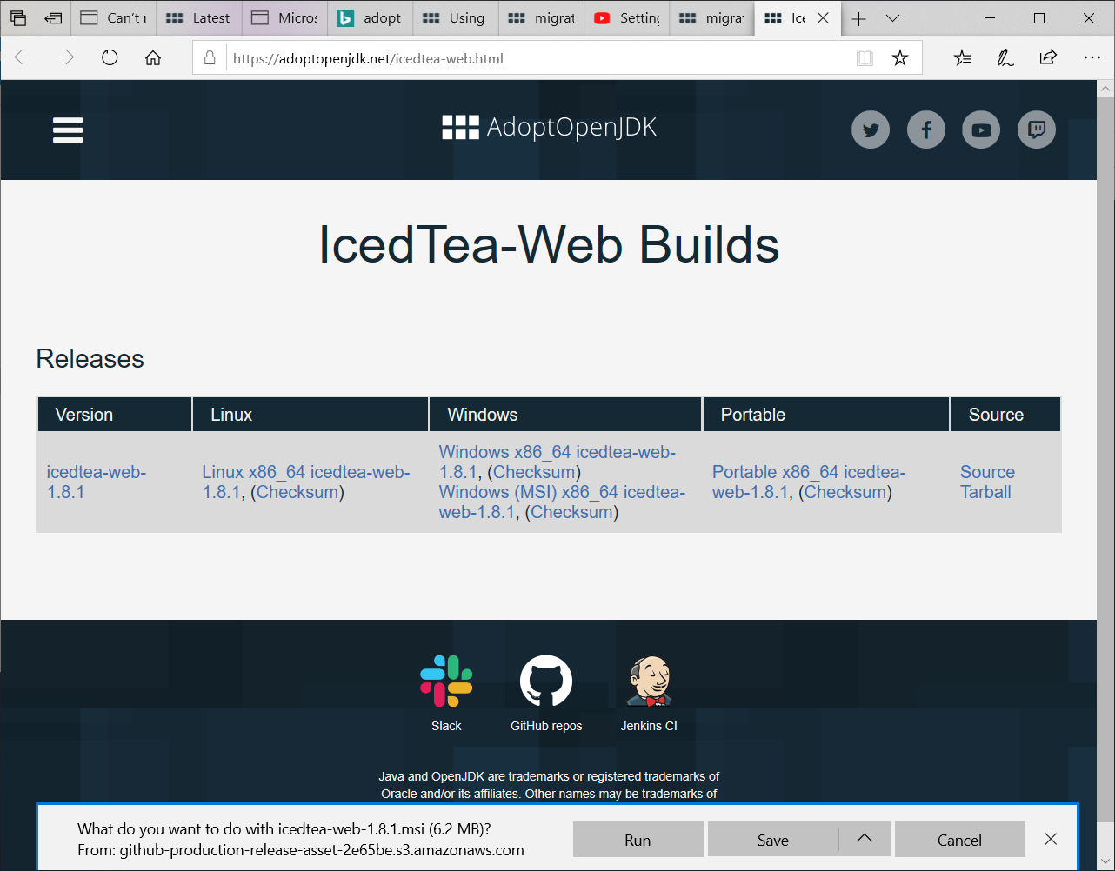Go to the browser home page

click(x=153, y=58)
